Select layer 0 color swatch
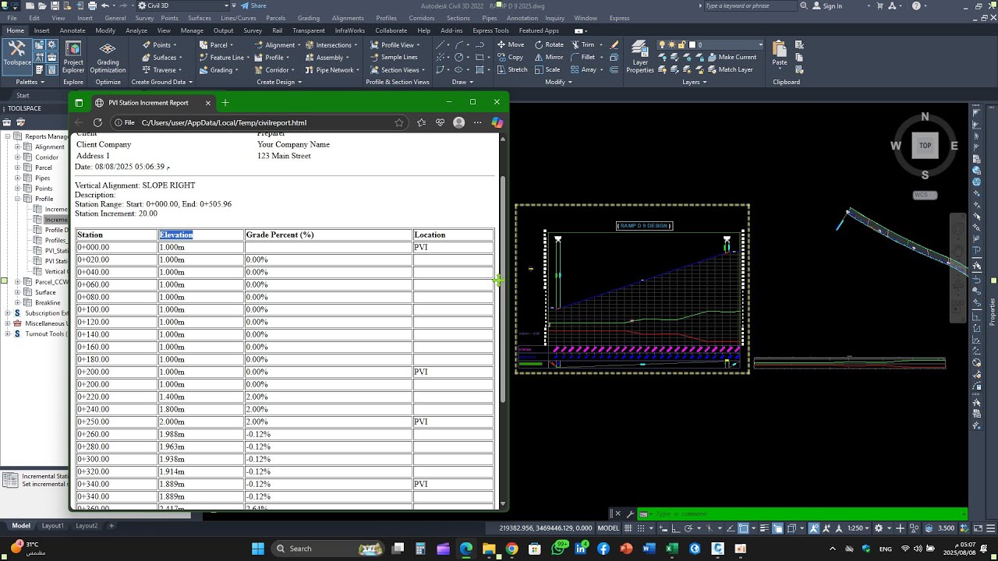Viewport: 998px width, 561px height. [692, 45]
